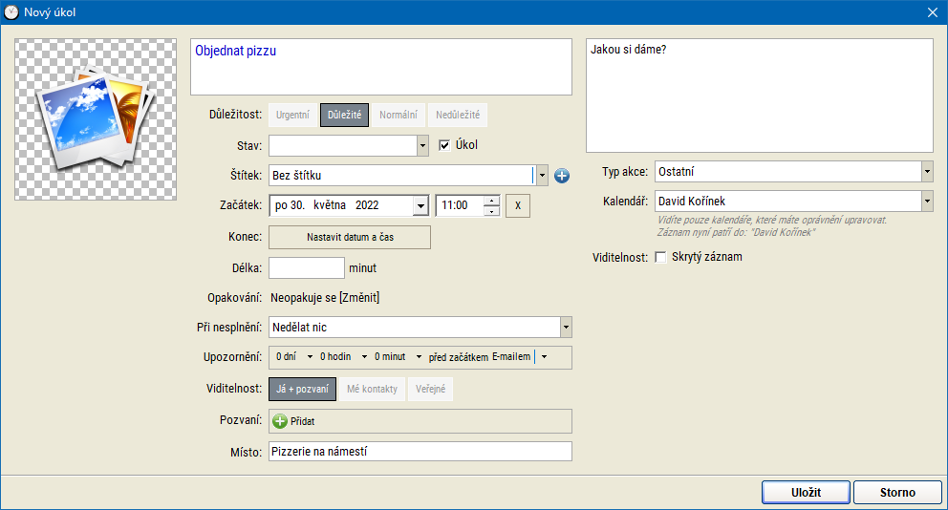Enable the Skrytý záznam checkbox
Viewport: 948px width, 510px height.
660,258
